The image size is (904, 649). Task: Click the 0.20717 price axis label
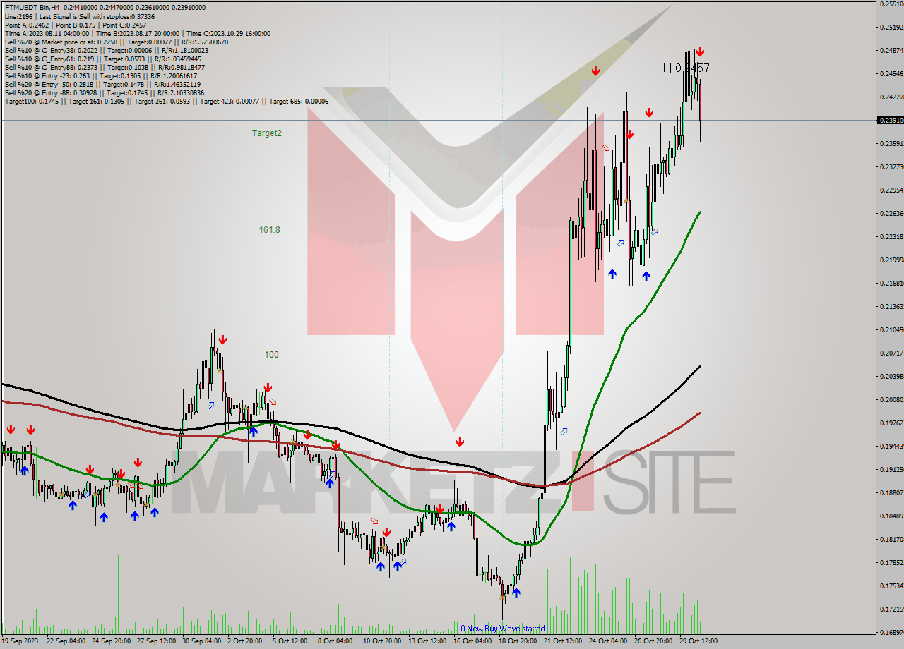(x=892, y=353)
